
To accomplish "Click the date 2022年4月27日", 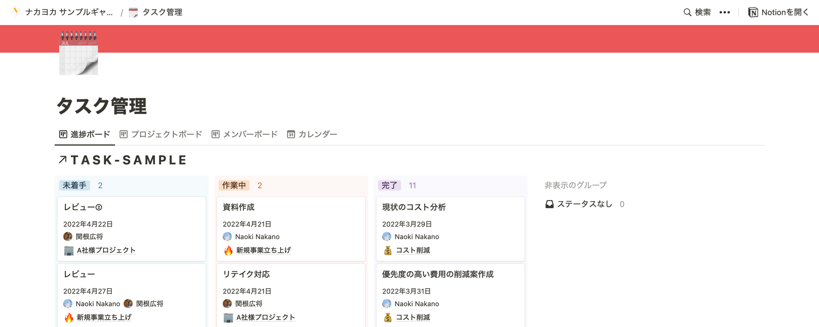I will tap(88, 291).
